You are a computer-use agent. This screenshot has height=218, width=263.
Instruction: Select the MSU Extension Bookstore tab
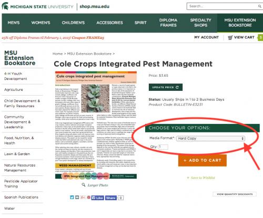(240, 23)
